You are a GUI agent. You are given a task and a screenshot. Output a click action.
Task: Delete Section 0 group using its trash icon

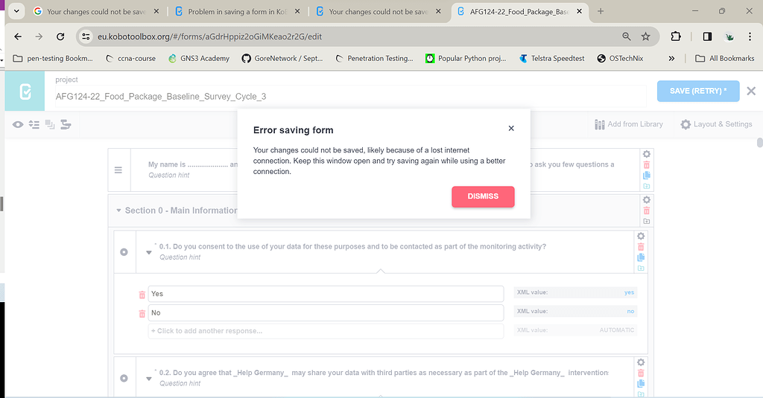646,211
